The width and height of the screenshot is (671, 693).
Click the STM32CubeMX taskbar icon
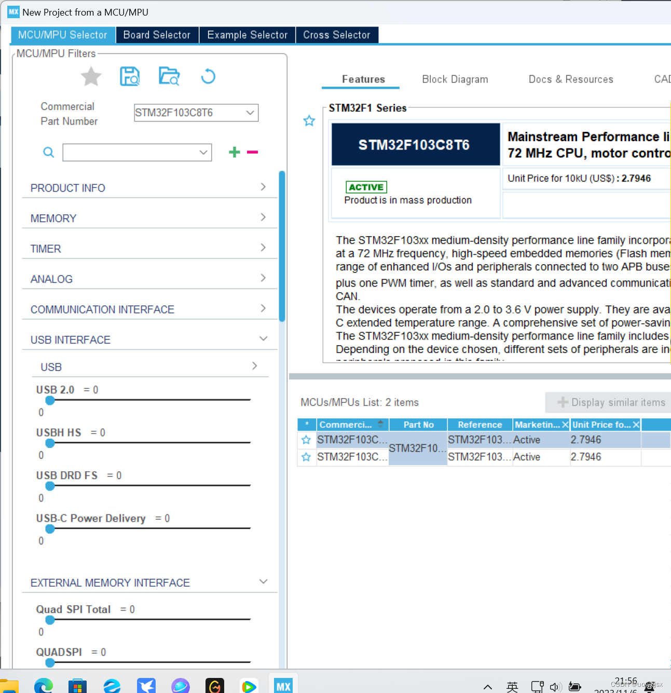283,686
